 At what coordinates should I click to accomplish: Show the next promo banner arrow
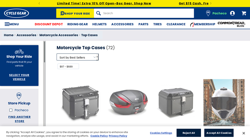coord(211,3)
